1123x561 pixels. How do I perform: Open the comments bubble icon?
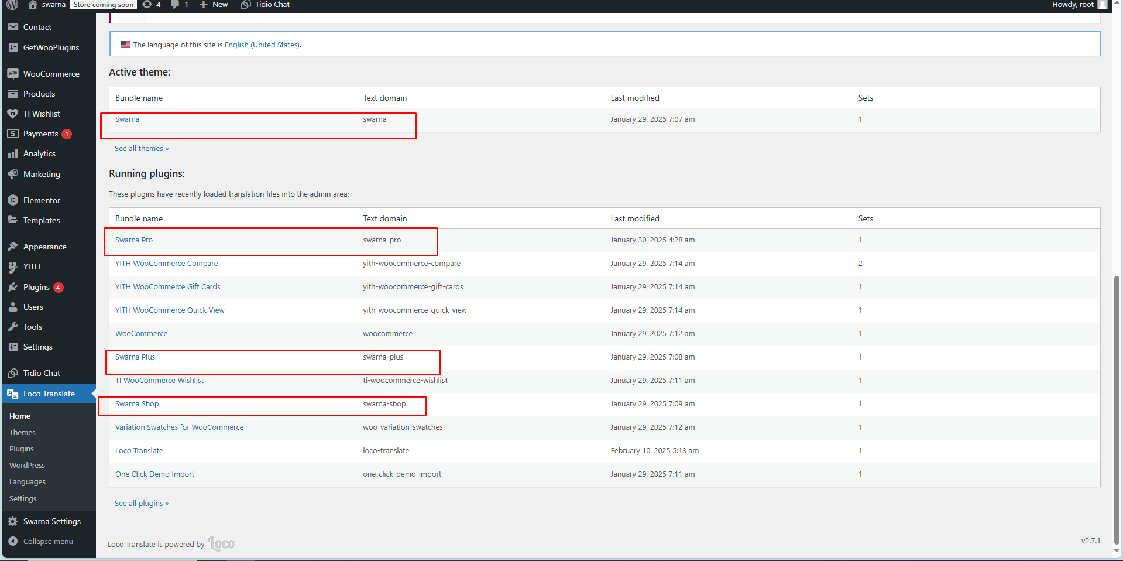[x=174, y=5]
